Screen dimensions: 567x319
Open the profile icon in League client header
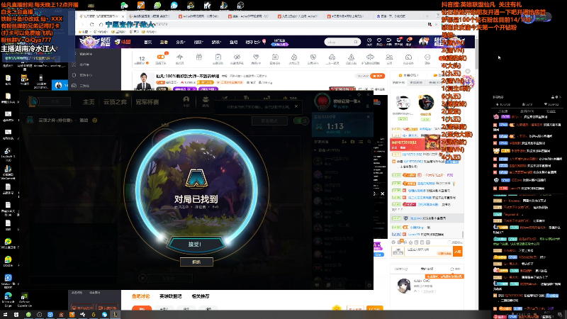pyautogui.click(x=186, y=101)
